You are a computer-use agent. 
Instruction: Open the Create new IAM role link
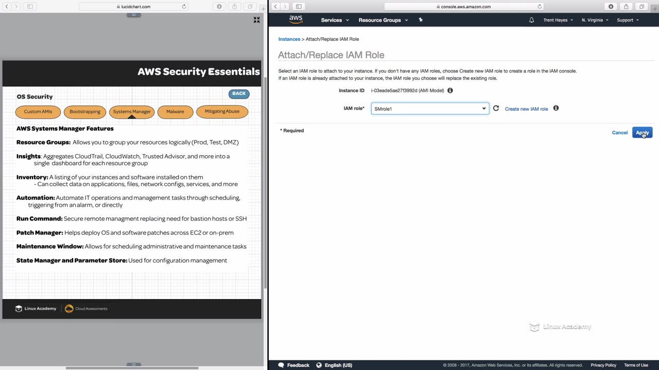click(526, 109)
